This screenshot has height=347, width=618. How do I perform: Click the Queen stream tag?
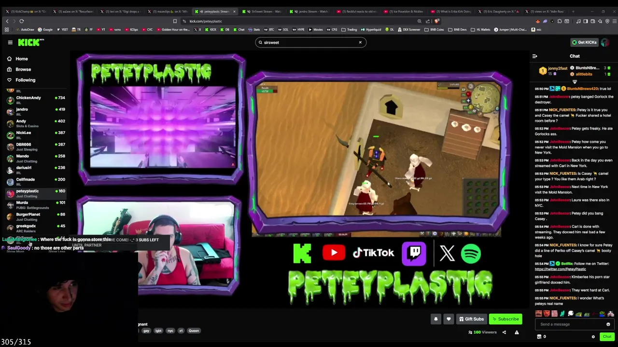tap(194, 331)
